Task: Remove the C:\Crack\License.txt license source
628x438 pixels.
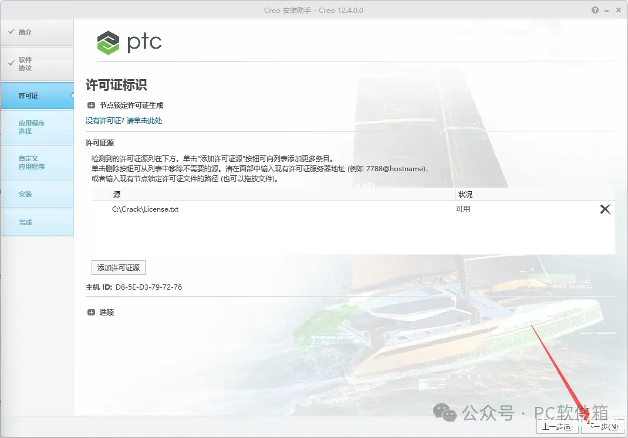Action: pos(605,209)
